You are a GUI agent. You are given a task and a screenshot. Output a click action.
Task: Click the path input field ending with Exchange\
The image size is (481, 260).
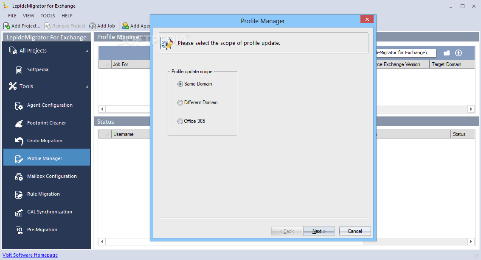point(406,53)
